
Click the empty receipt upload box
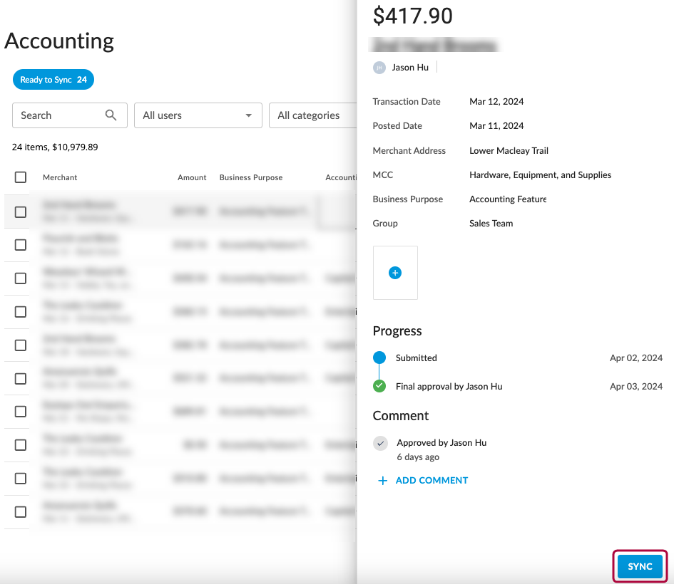395,273
